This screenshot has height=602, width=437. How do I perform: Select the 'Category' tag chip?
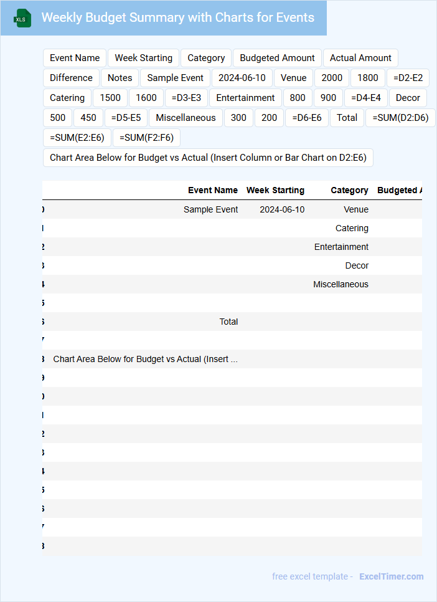[206, 58]
